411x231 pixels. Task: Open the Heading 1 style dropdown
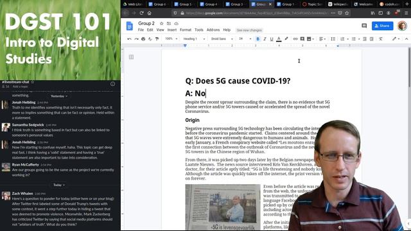194,38
